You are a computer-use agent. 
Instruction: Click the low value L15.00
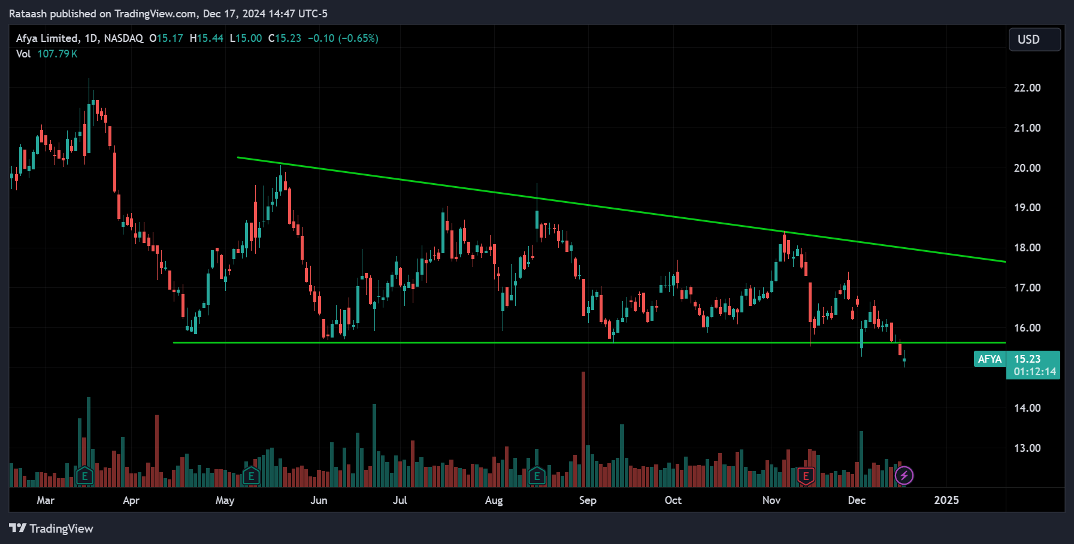(246, 38)
